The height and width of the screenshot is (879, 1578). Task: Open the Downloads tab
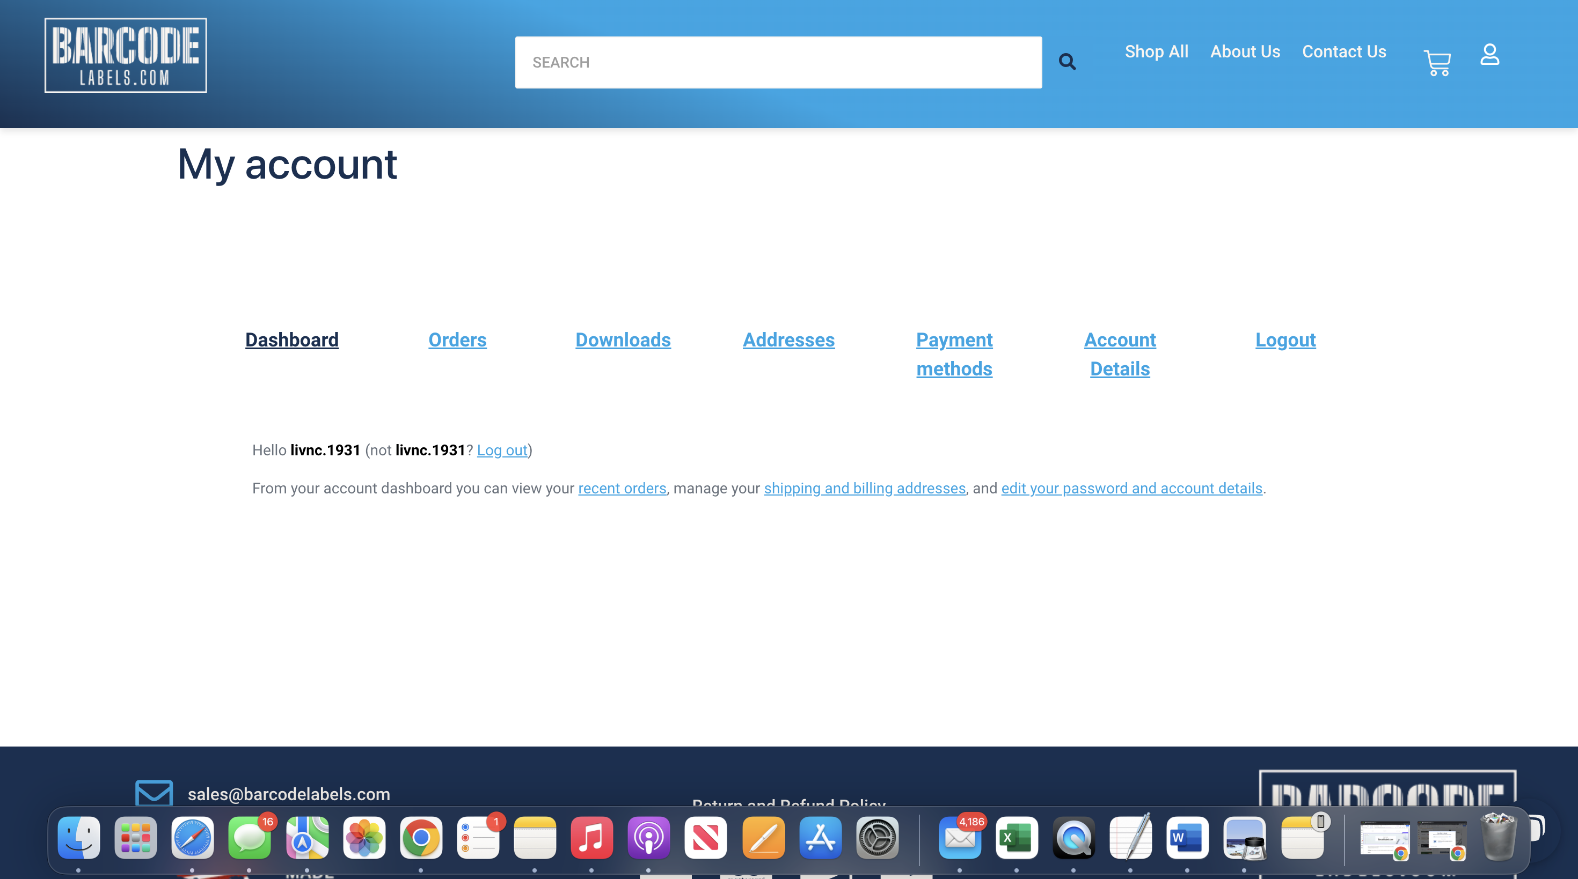(x=623, y=339)
